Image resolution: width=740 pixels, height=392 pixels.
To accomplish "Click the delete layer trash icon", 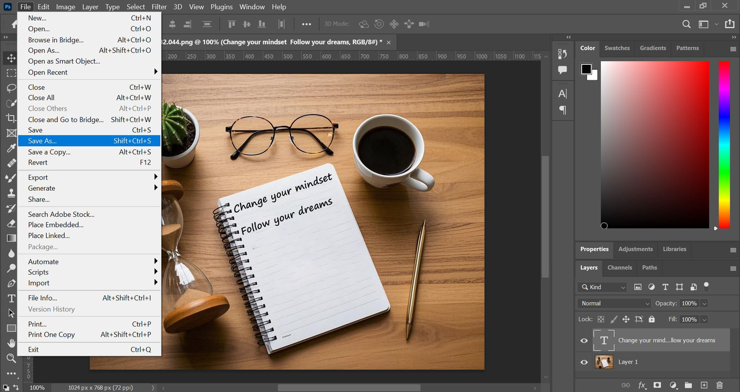I will pos(720,385).
